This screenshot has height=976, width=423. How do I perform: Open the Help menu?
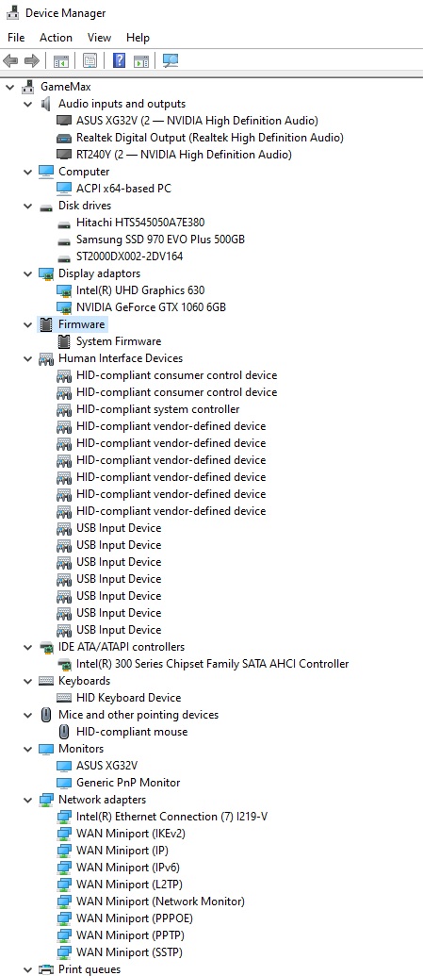click(138, 38)
